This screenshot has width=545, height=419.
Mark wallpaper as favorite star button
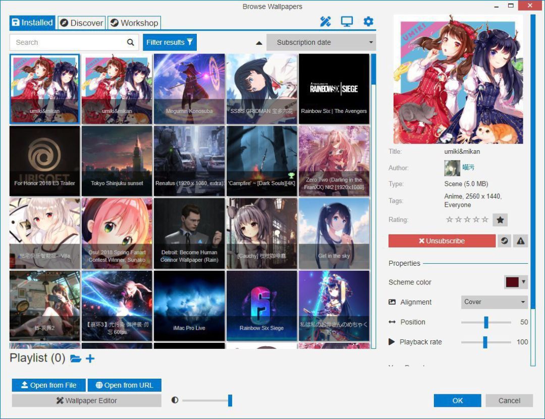coord(500,219)
